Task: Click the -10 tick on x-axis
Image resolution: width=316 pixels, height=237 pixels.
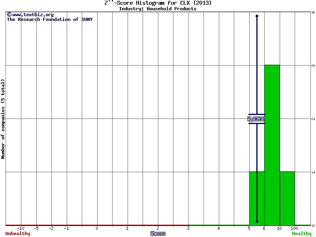Action: pos(21,228)
